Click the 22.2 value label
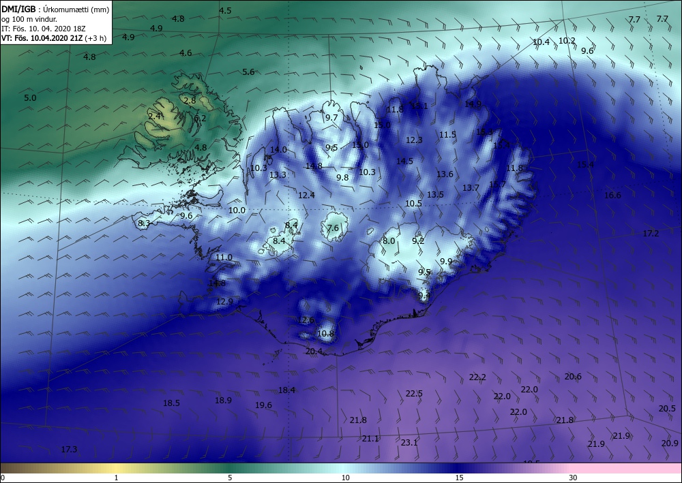 coord(477,377)
